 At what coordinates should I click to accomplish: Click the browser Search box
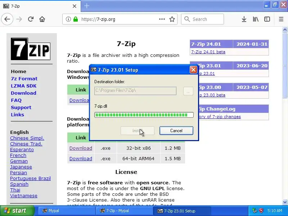(x=202, y=19)
